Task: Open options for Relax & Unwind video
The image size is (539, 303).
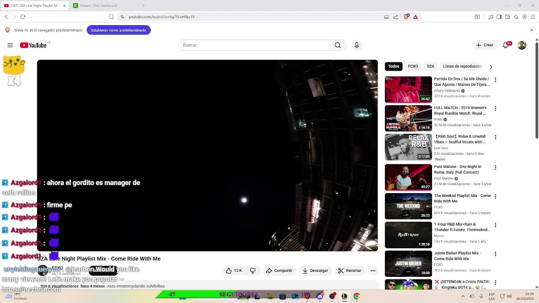Action: click(495, 137)
